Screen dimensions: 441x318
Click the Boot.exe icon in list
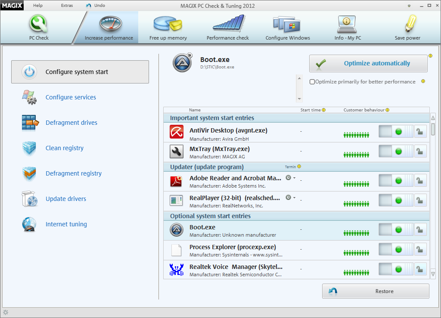point(177,230)
